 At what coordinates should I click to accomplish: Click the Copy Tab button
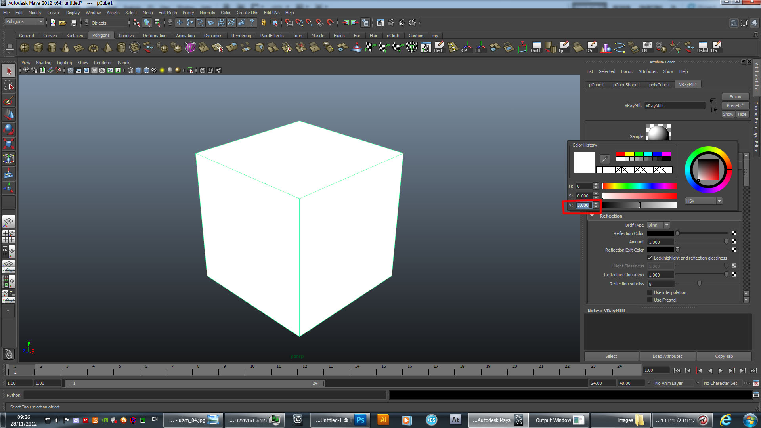724,356
